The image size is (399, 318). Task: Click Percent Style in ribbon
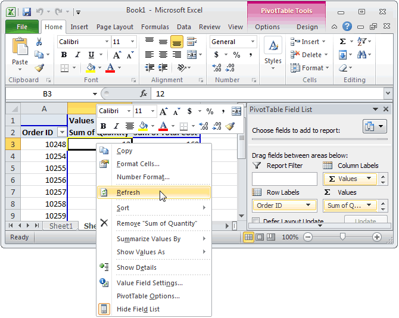(x=236, y=55)
